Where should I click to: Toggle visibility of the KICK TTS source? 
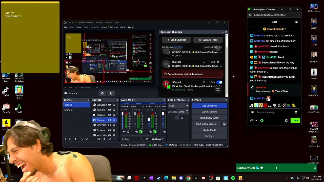[x=109, y=110]
